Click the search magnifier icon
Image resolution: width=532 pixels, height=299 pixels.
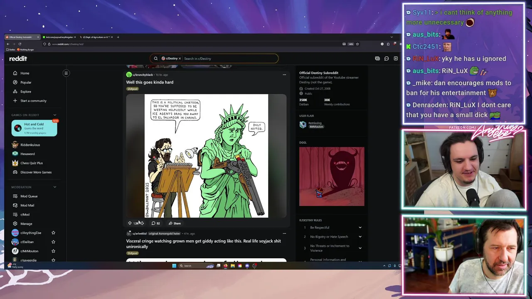pos(155,59)
